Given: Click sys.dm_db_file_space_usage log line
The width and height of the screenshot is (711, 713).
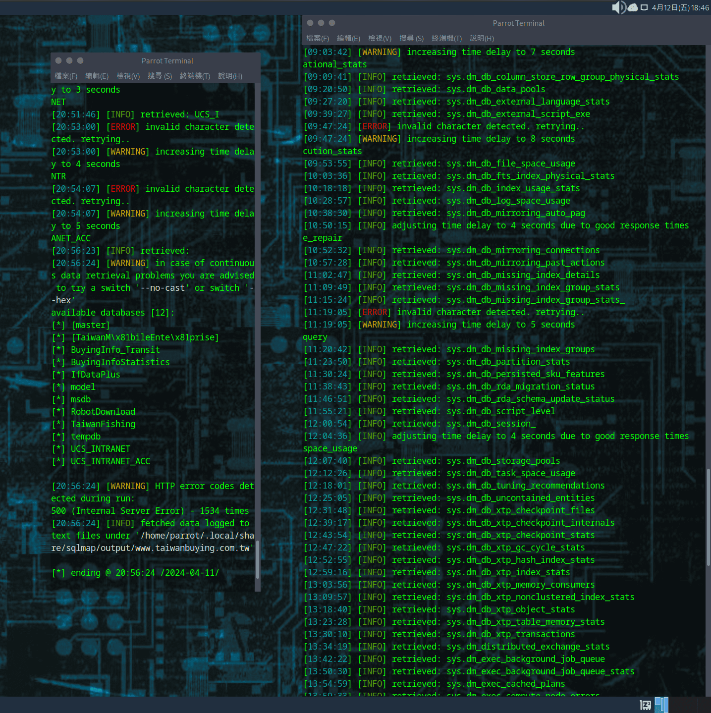Looking at the screenshot, I should tap(439, 164).
